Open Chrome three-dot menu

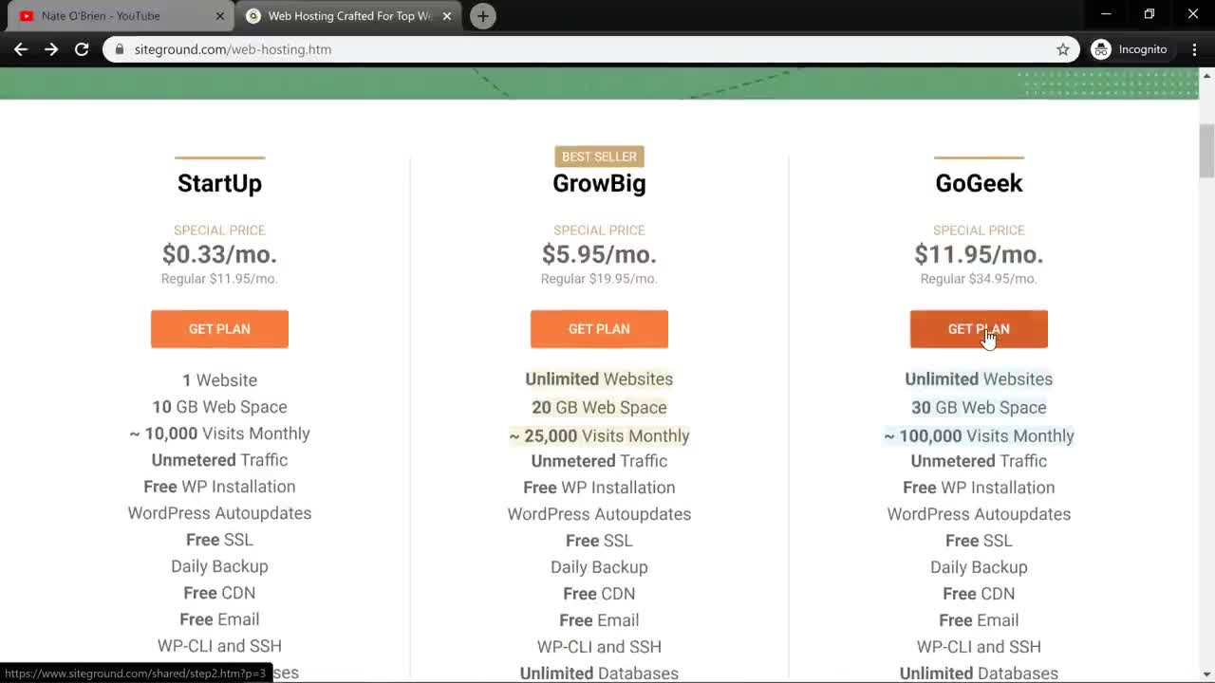click(1194, 49)
